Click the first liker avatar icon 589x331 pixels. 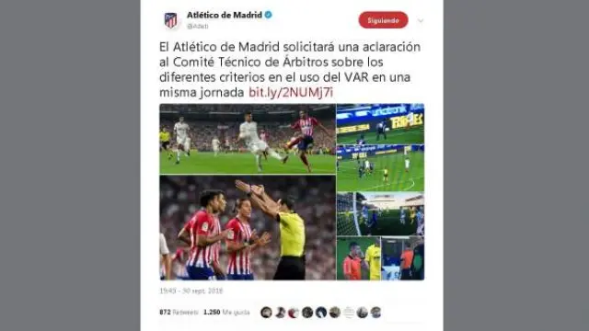[x=266, y=313]
